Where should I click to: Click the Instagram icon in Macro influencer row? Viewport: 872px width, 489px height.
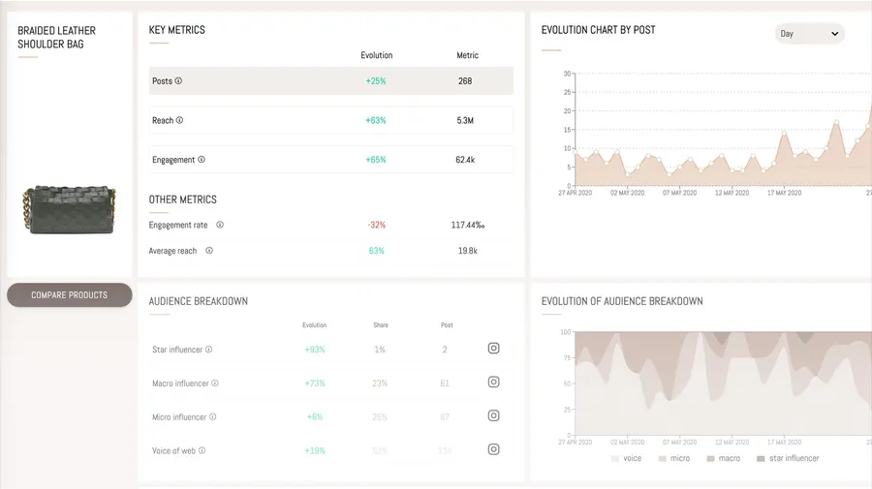click(x=493, y=382)
